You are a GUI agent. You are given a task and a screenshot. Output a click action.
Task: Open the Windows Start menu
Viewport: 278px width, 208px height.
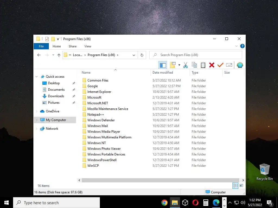(7, 203)
